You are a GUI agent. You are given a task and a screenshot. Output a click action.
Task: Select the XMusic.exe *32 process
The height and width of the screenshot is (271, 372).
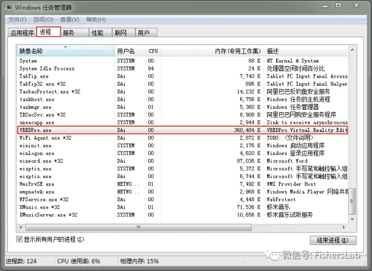[x=183, y=207]
